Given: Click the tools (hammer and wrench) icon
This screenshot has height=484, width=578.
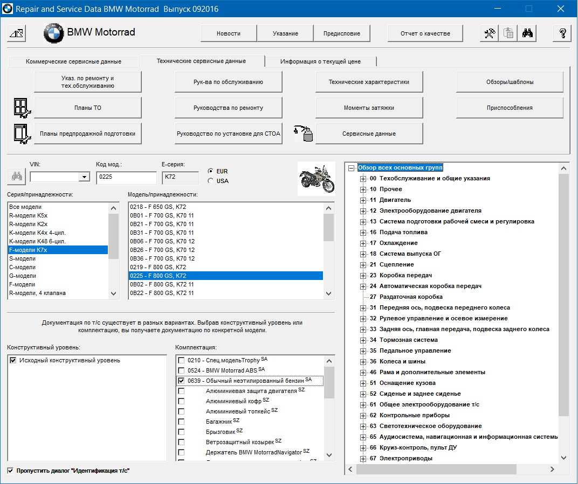Looking at the screenshot, I should point(490,33).
